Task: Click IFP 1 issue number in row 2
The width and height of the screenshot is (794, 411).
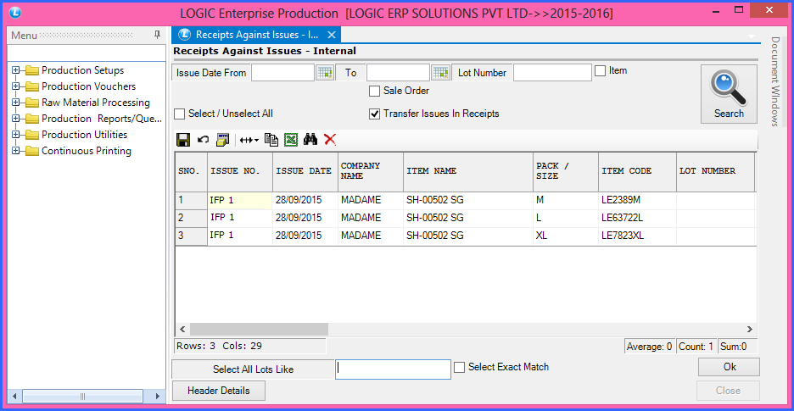Action: click(x=240, y=218)
